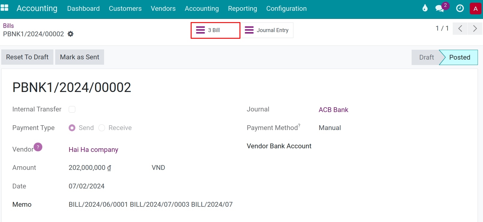Click the 1 / 1 pager counter
This screenshot has height=222, width=483.
pyautogui.click(x=442, y=28)
